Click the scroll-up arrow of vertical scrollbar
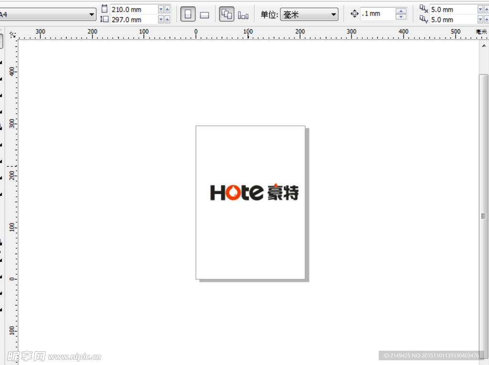489x365 pixels. click(484, 46)
